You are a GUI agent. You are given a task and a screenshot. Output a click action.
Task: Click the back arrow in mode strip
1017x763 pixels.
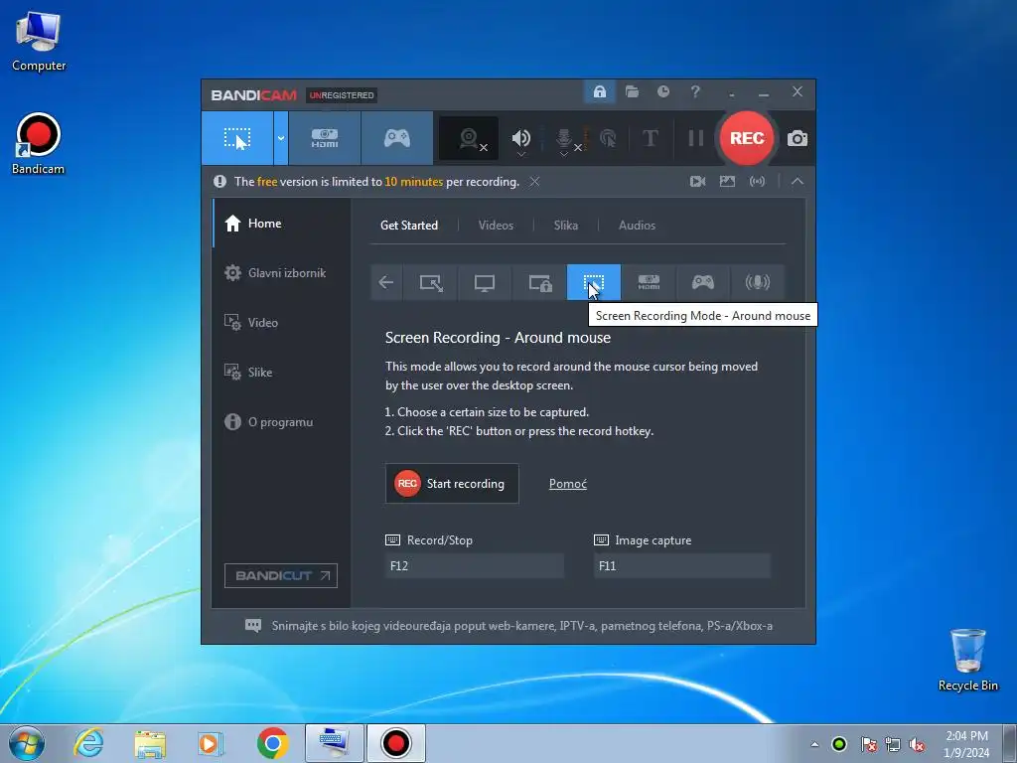(x=386, y=282)
